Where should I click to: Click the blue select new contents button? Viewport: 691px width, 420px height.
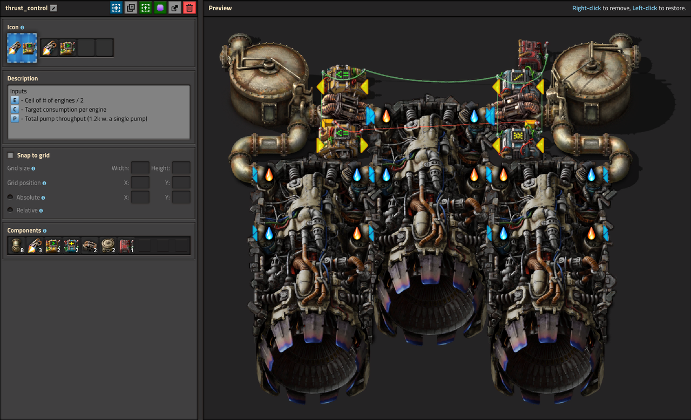[116, 8]
